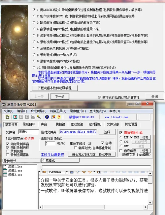Toggle the 自动 frame rate checkbox
This screenshot has width=165, height=215.
pos(102,143)
